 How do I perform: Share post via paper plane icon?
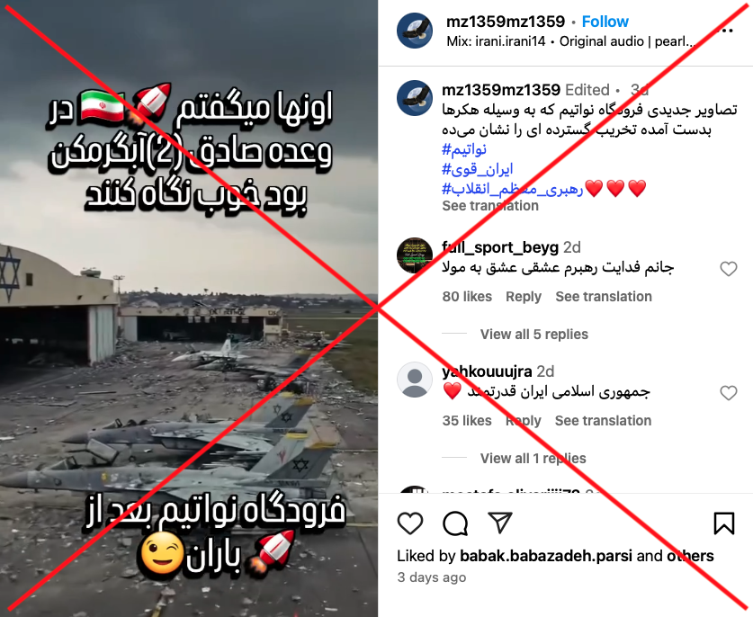[x=500, y=523]
